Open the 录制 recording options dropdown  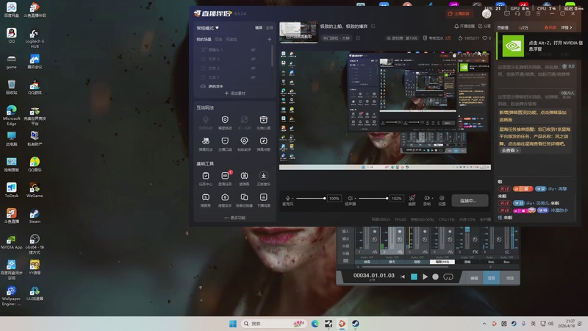(x=432, y=198)
